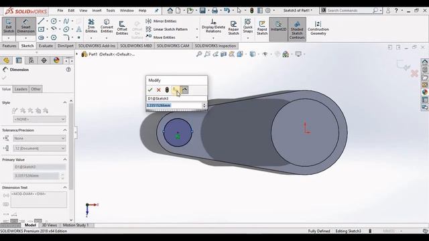This screenshot has height=241, width=429.
Task: Open the FeatureManager design tree tab
Action: [6, 60]
